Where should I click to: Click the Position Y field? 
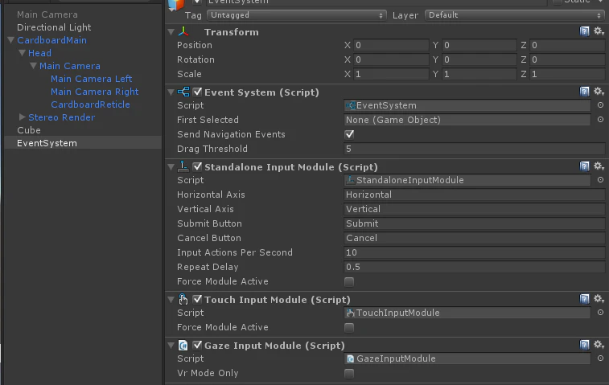[x=479, y=45]
